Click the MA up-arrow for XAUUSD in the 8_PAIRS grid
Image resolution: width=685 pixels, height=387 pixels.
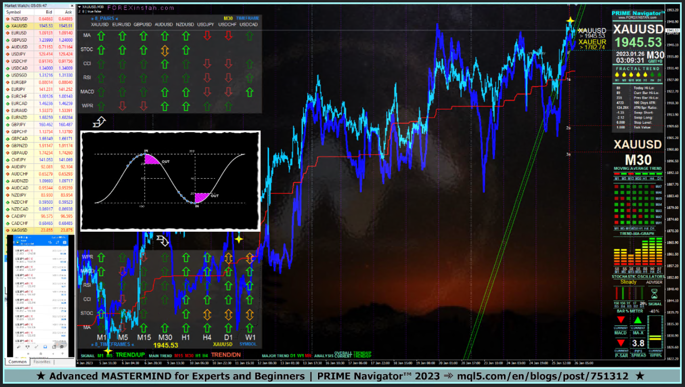click(x=101, y=35)
